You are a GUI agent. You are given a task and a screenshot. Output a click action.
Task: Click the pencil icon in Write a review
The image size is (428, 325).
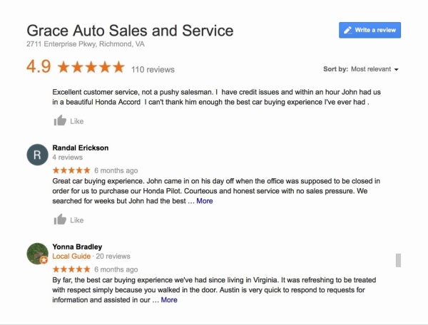(348, 30)
